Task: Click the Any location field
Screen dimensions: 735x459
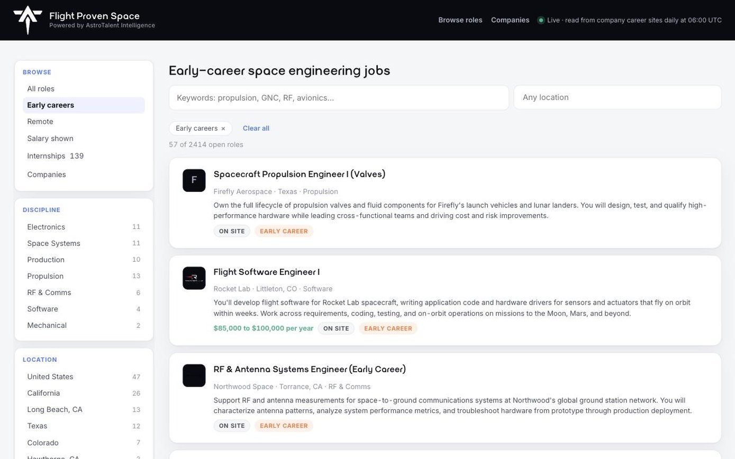Action: coord(618,98)
